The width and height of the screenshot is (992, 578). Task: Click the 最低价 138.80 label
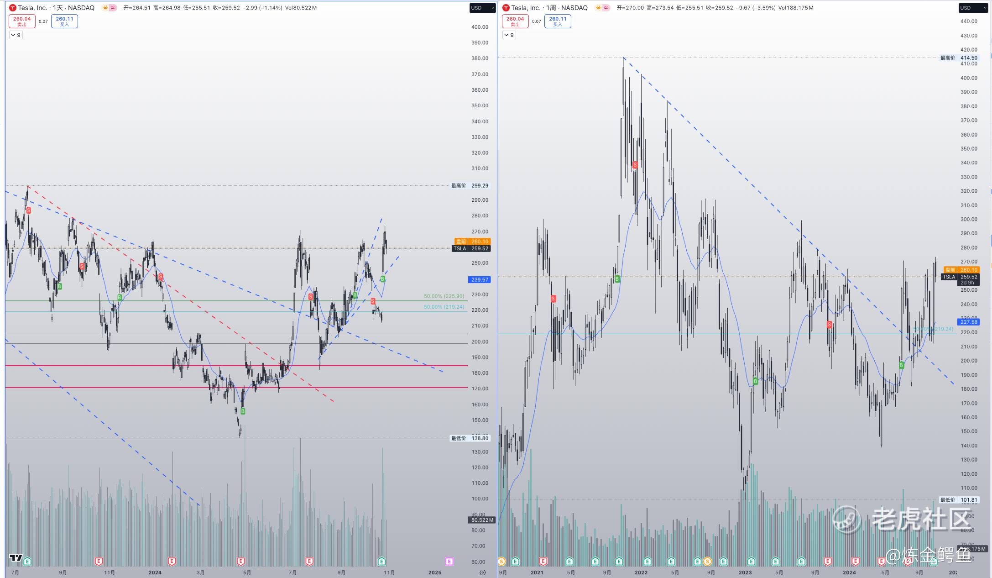click(x=470, y=438)
